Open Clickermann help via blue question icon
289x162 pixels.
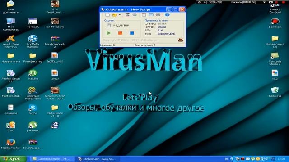click(168, 15)
